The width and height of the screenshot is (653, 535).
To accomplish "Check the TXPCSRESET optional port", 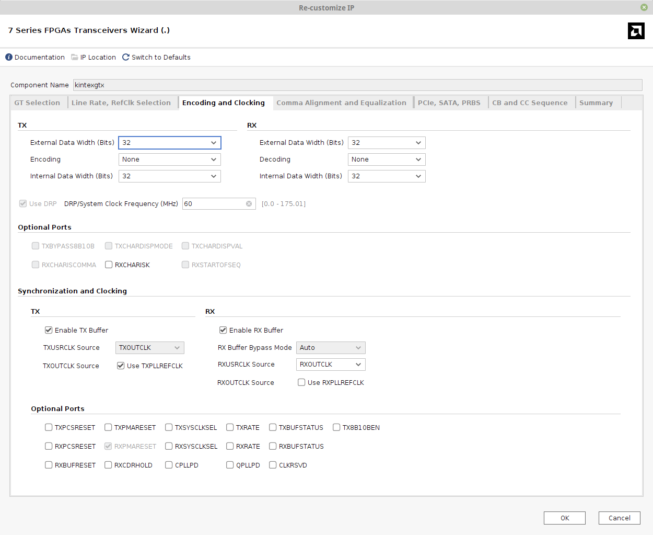I will (x=48, y=427).
